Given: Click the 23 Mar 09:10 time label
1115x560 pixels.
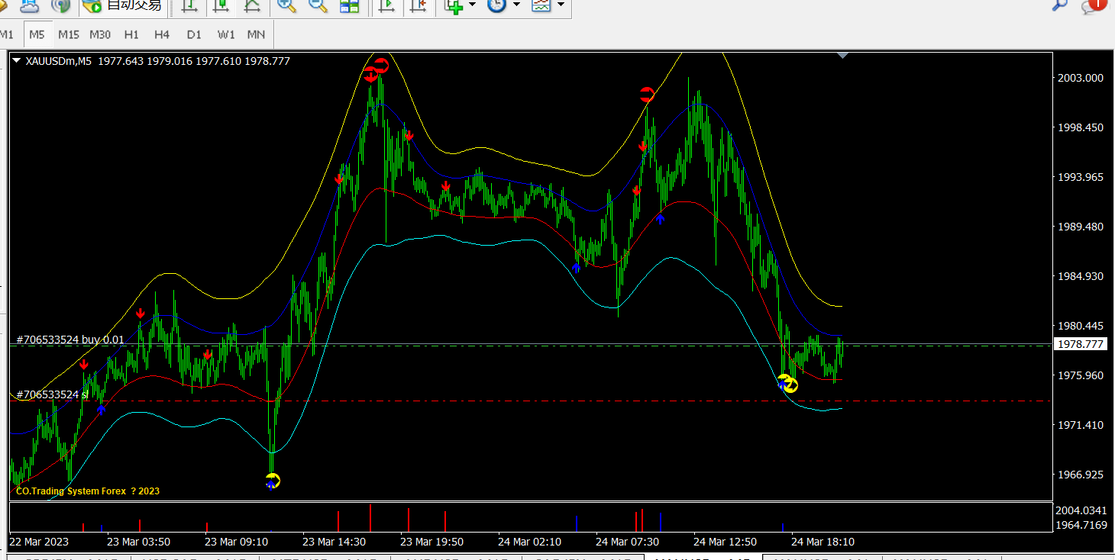Looking at the screenshot, I should coord(236,542).
